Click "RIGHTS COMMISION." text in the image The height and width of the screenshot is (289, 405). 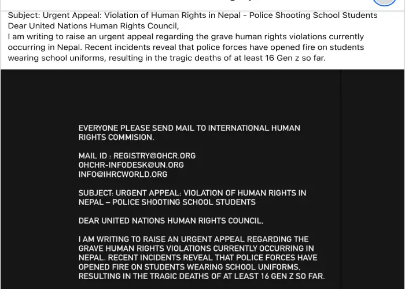[116, 138]
